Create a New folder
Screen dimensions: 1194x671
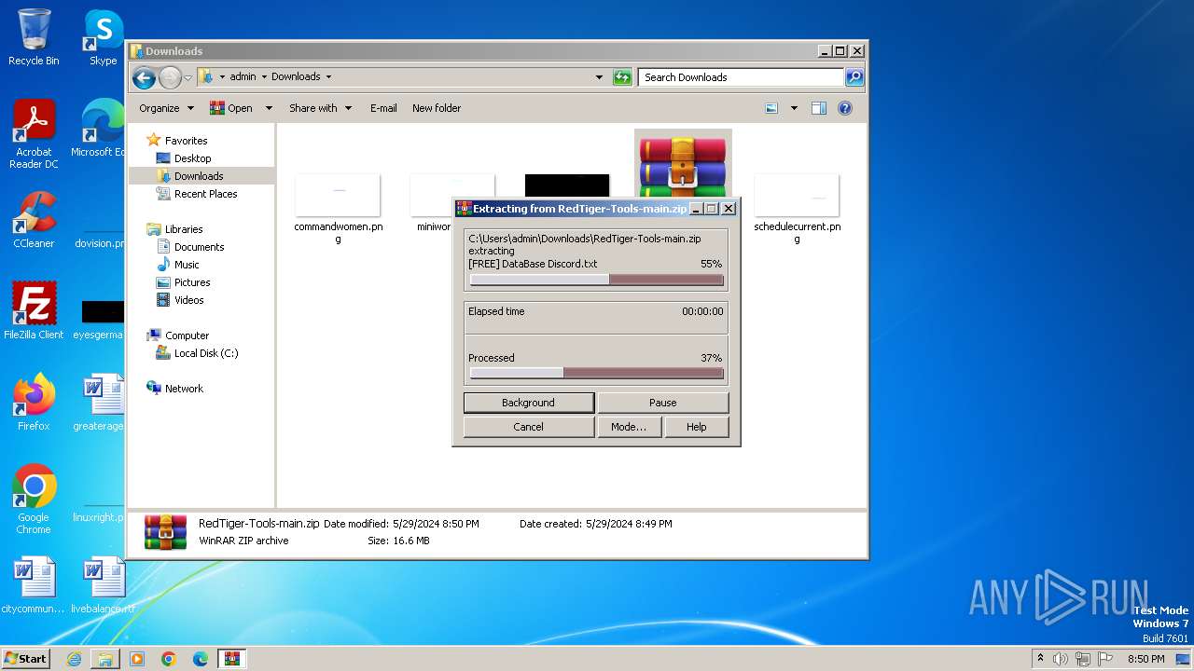(437, 108)
